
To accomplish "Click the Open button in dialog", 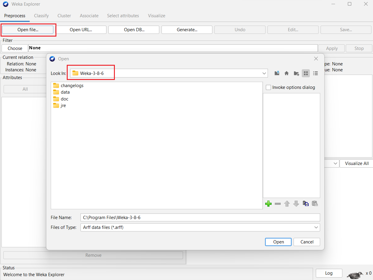I will pyautogui.click(x=278, y=242).
